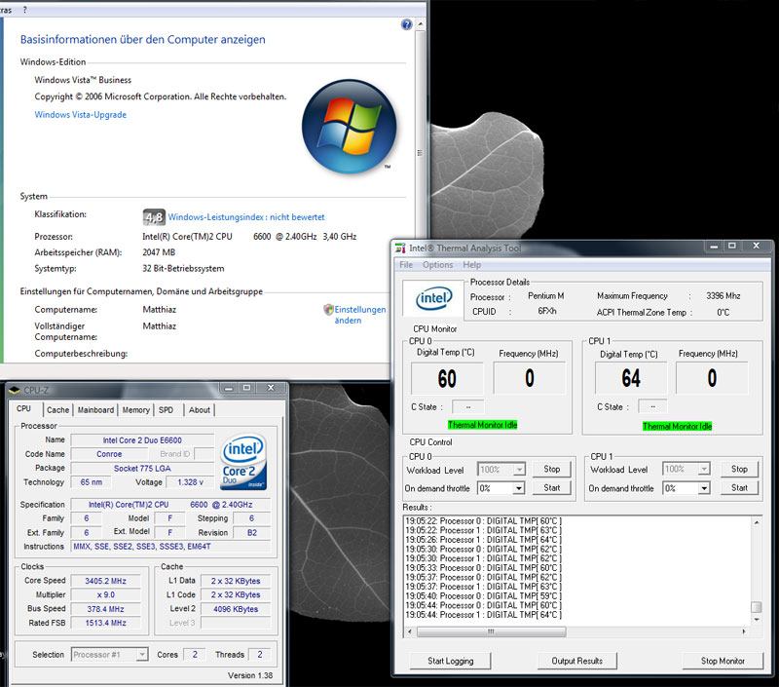Click the result line 19:05:26 Processor 1 64°C
This screenshot has width=779, height=687.
[483, 540]
